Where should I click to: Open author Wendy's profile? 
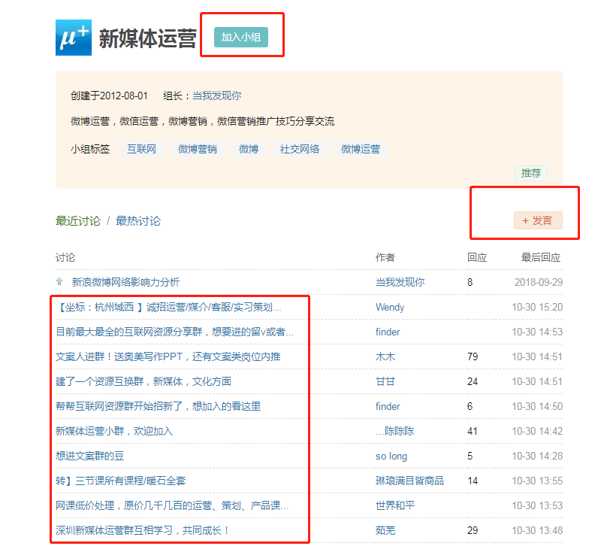[390, 307]
